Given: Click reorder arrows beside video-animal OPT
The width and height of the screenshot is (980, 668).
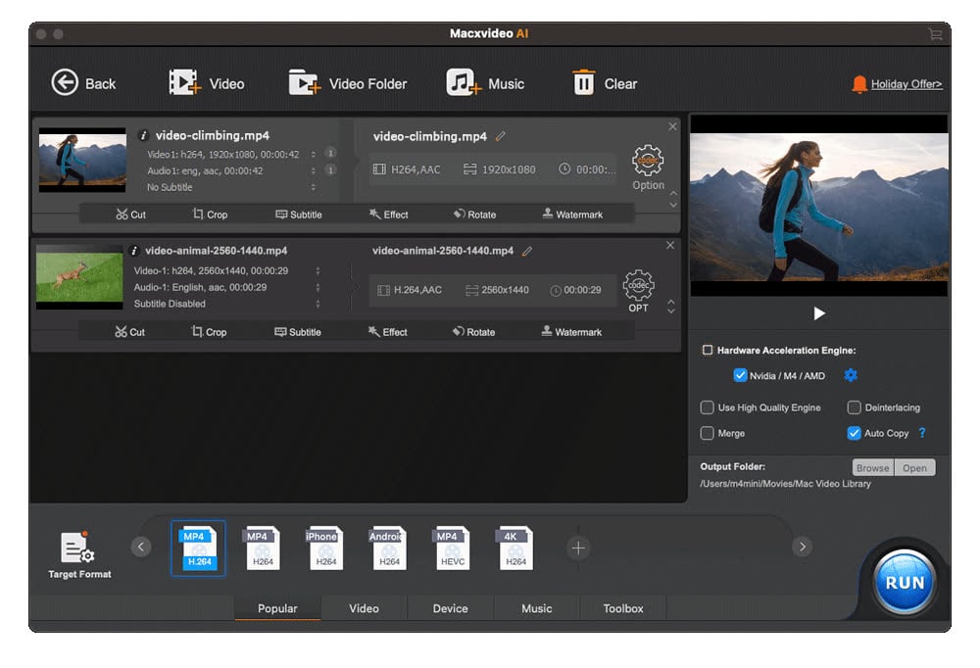Looking at the screenshot, I should tap(670, 307).
